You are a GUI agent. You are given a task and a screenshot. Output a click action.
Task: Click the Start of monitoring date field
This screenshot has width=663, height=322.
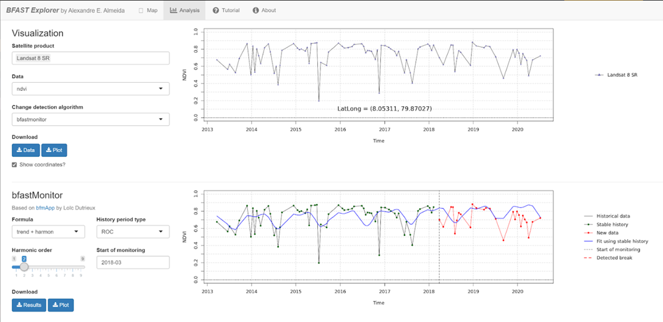[x=133, y=263]
